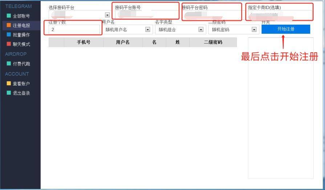Click the blue square icon beside 批量操作
Image resolution: width=325 pixels, height=190 pixels.
tap(9, 34)
